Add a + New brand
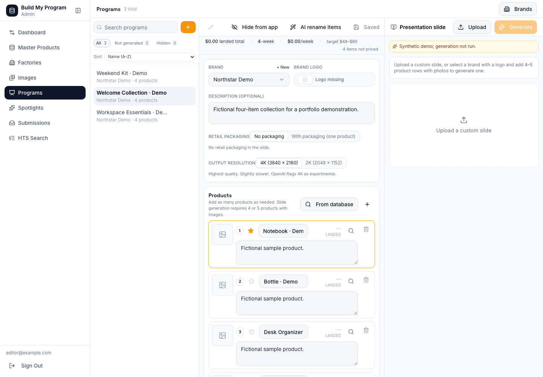Image resolution: width=543 pixels, height=377 pixels. tap(283, 67)
